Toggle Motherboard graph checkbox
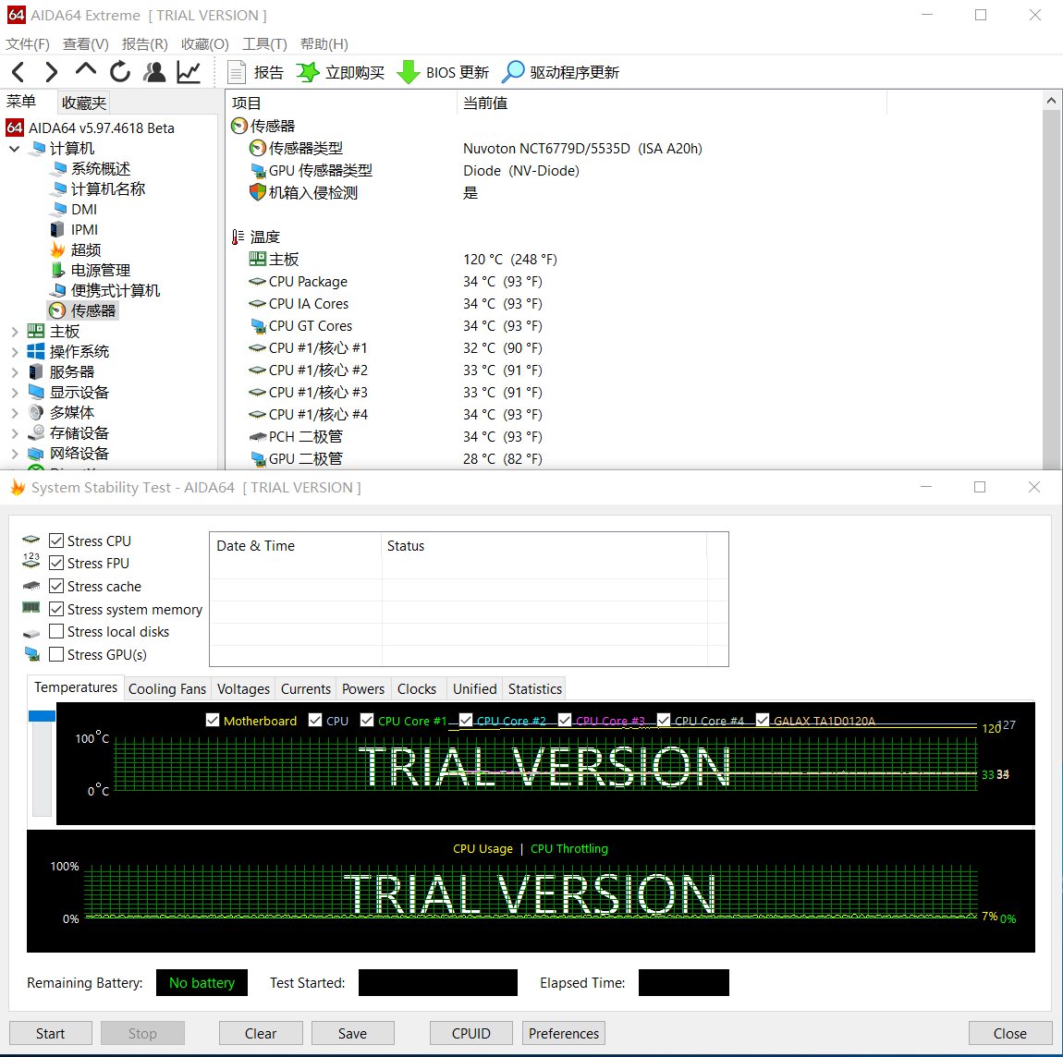The width and height of the screenshot is (1063, 1057). tap(213, 721)
